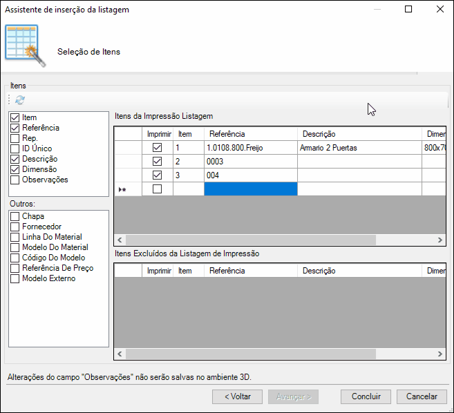Click the refresh items toolbar icon
454x413 pixels.
pos(19,100)
